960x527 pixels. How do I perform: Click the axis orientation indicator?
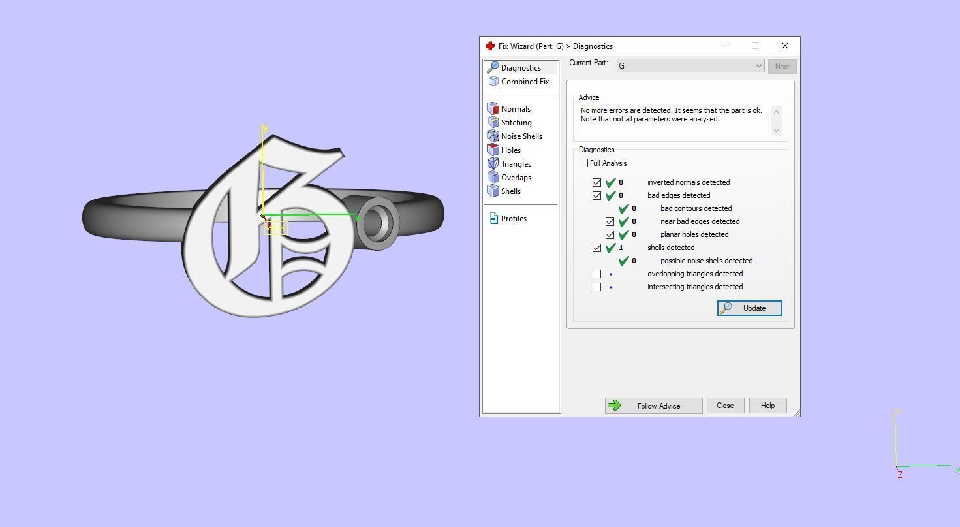(x=925, y=444)
